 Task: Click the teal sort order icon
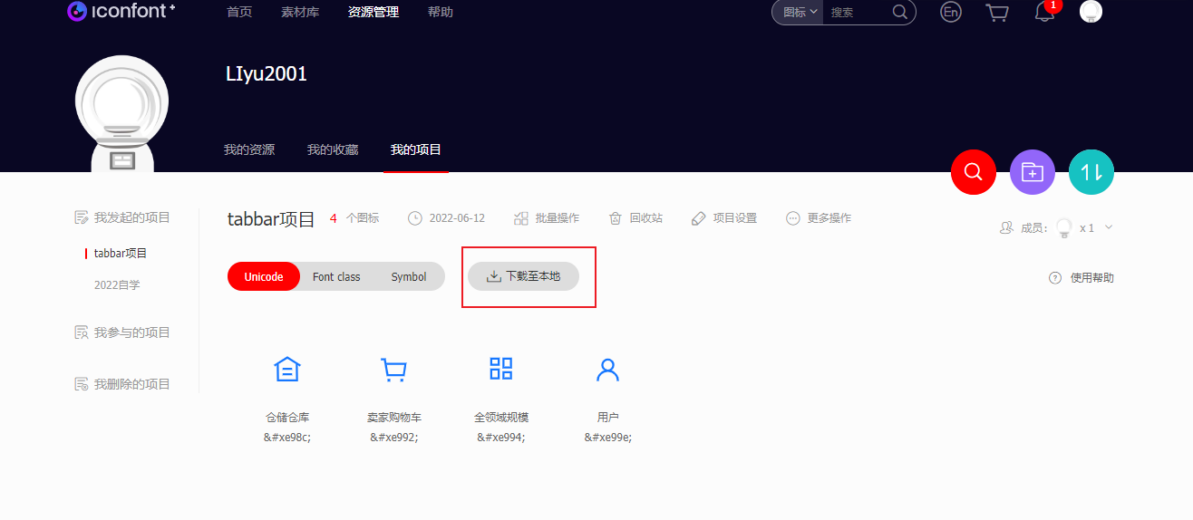[x=1091, y=172]
